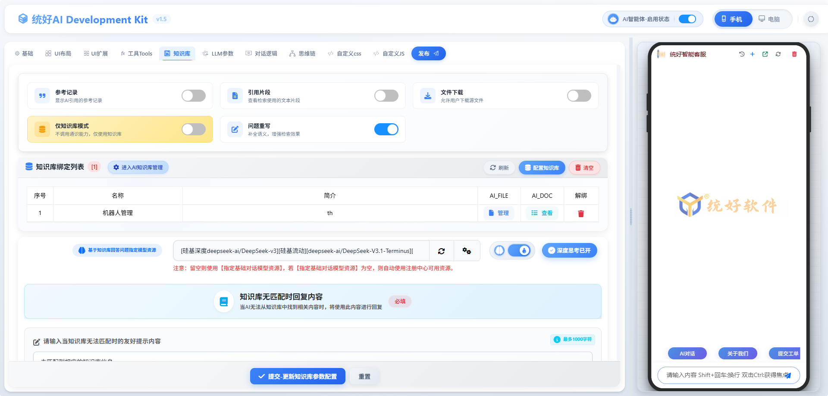The width and height of the screenshot is (828, 396).
Task: Click the round refresh icon at top right
Action: 811,19
